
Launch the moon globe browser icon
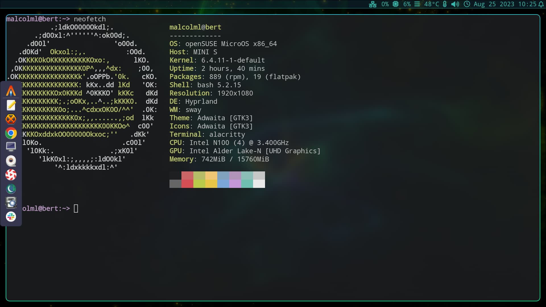[11, 189]
